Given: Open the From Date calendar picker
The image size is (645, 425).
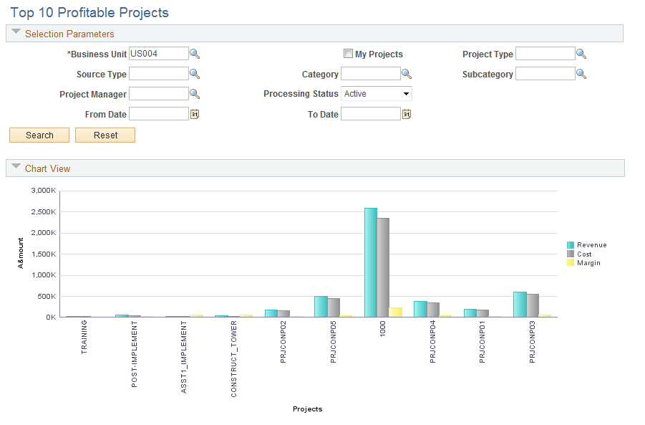Looking at the screenshot, I should click(x=194, y=113).
